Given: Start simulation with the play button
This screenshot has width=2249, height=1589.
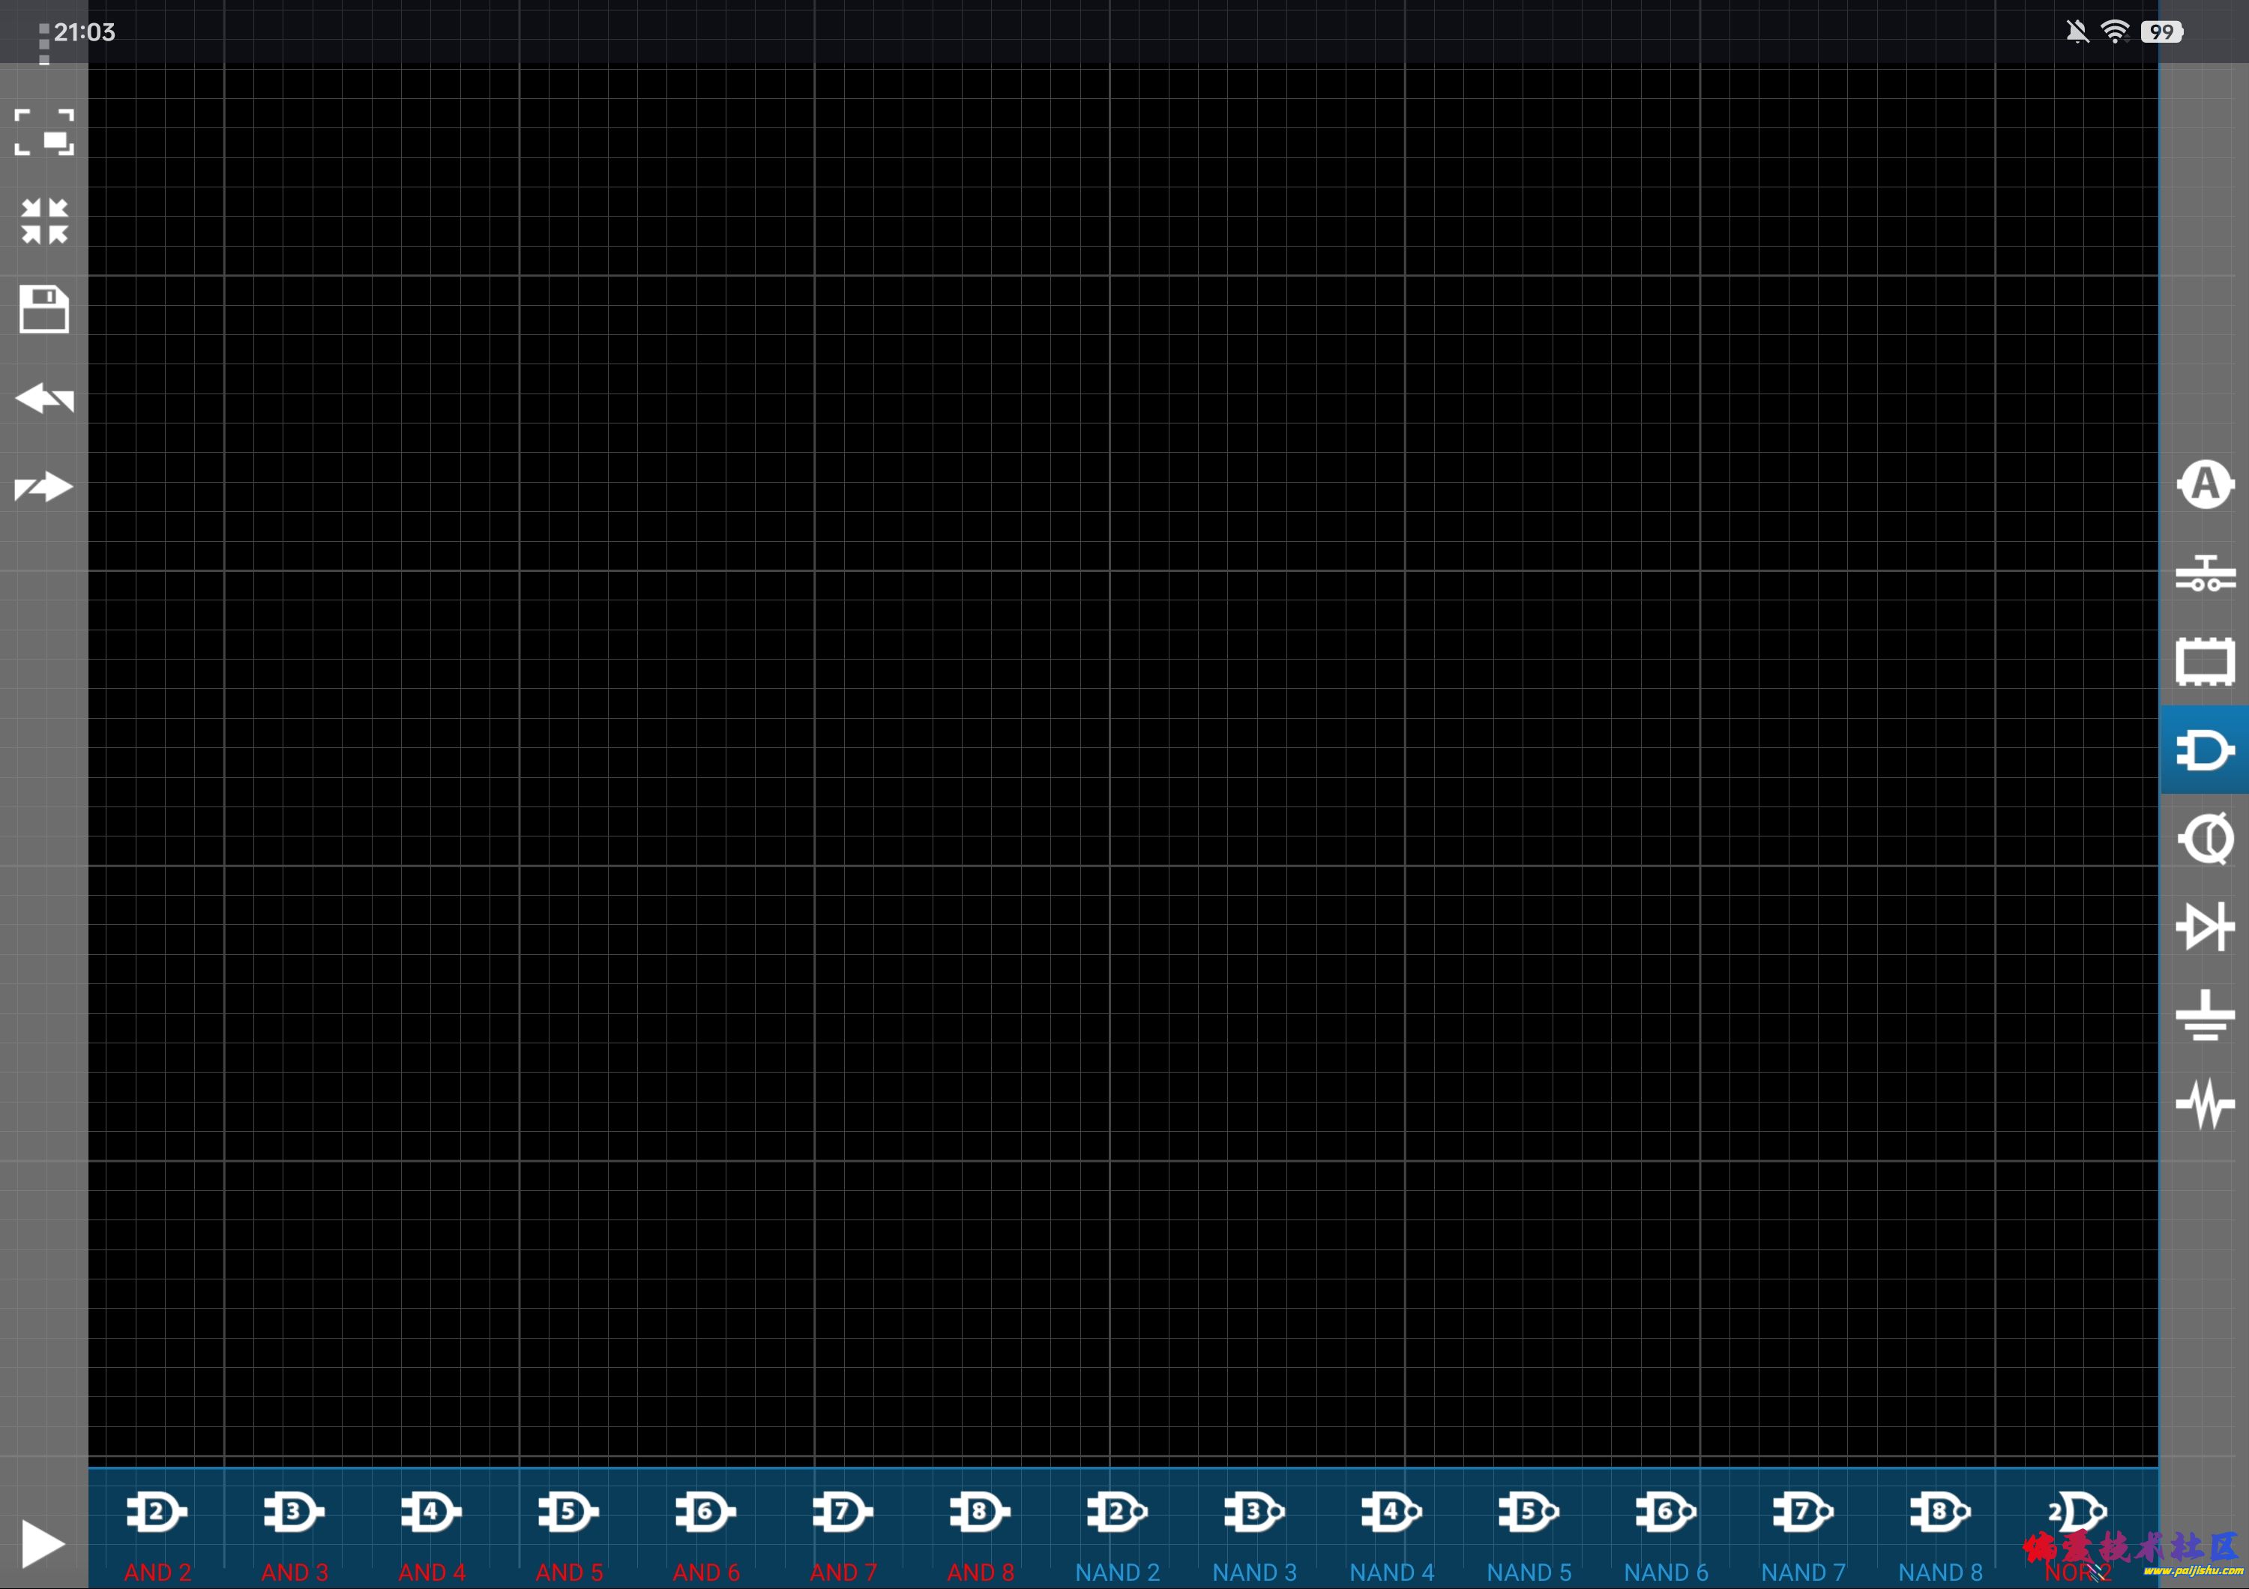Looking at the screenshot, I should coord(42,1543).
